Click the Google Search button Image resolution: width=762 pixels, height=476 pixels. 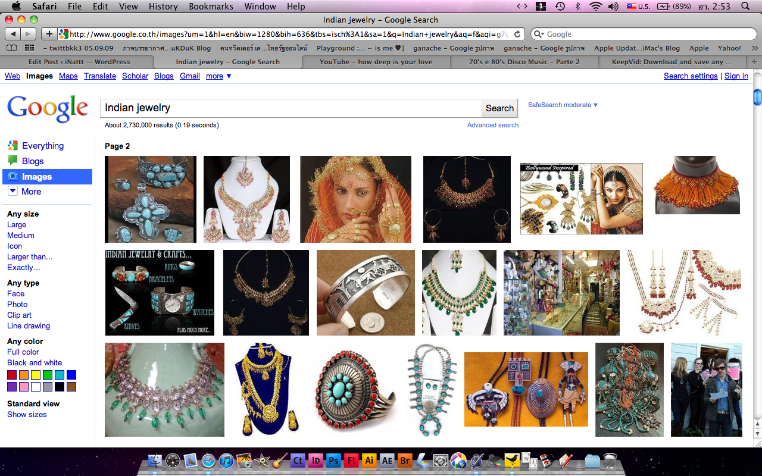click(x=499, y=108)
